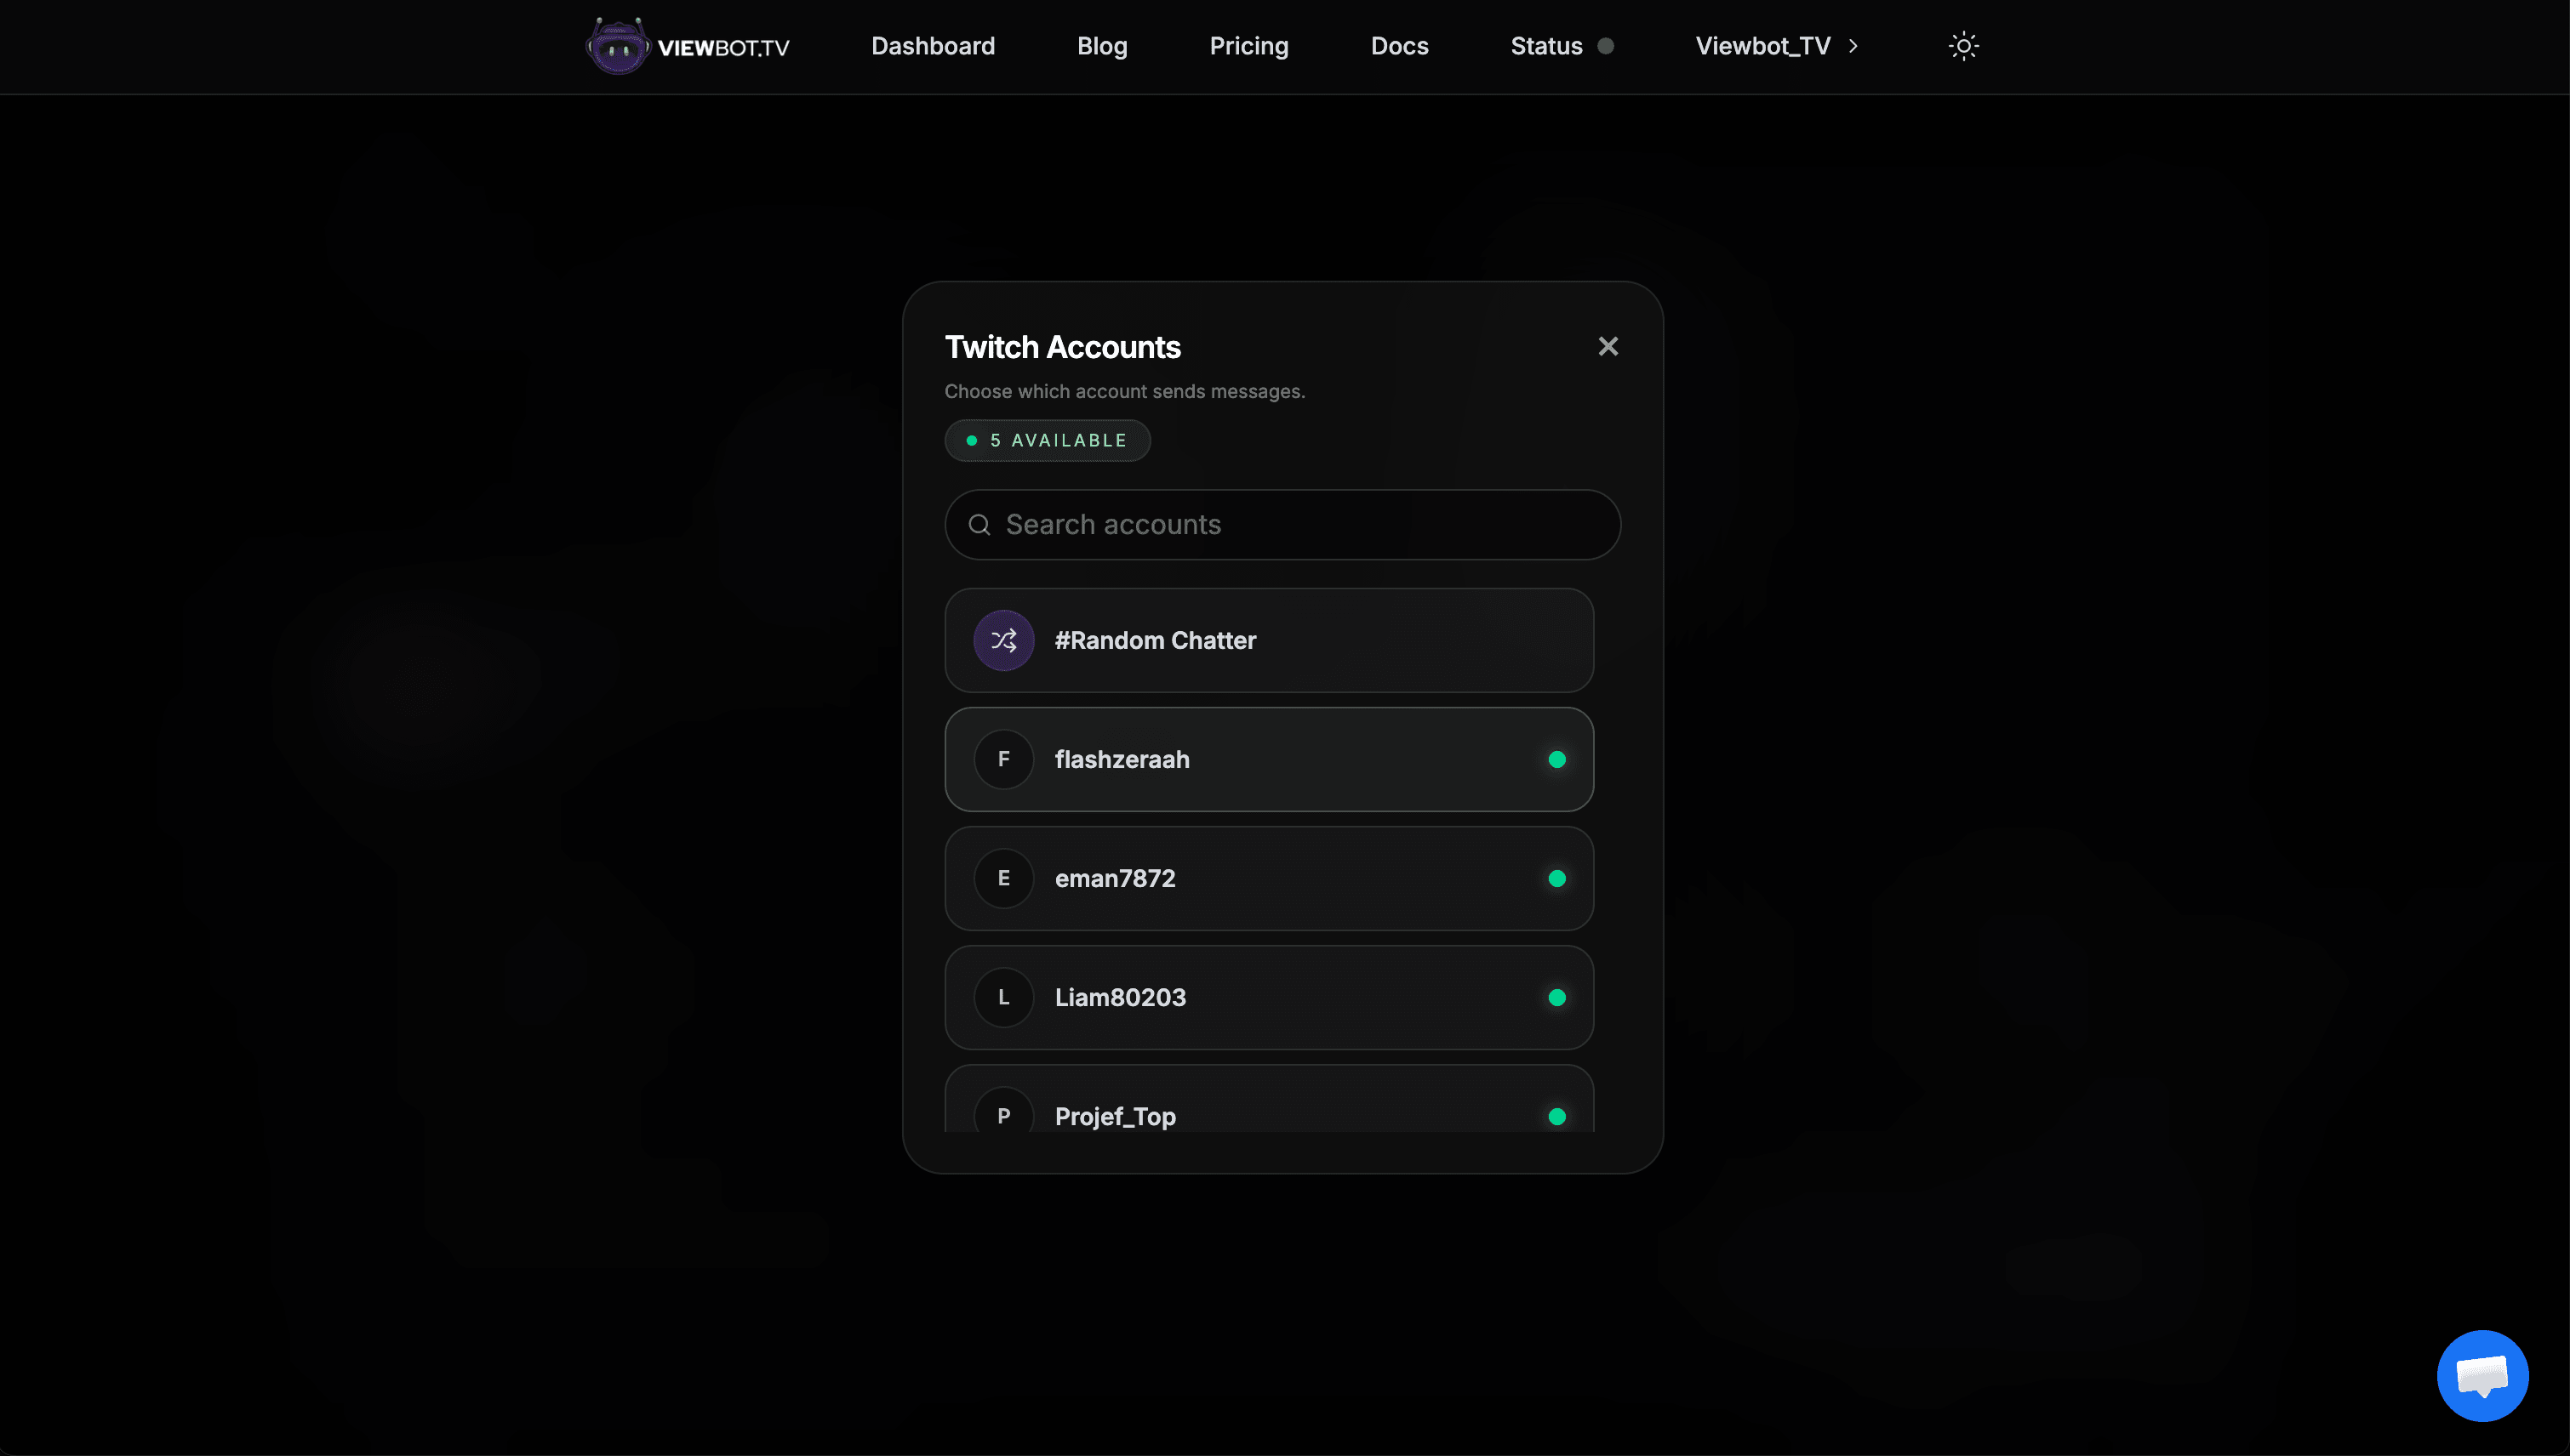
Task: Click the search magnifier icon
Action: [x=979, y=525]
